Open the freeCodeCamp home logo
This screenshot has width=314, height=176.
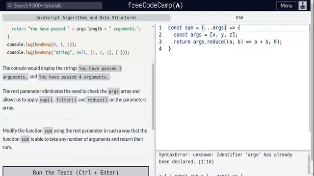[156, 5]
